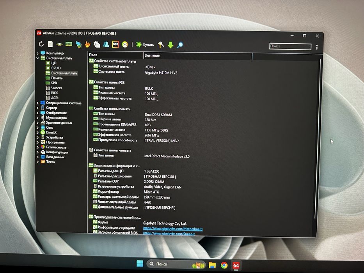Select the Gigabyte Technology Co., Ltd. value
Screen dimensions: 364x273
coord(165,223)
